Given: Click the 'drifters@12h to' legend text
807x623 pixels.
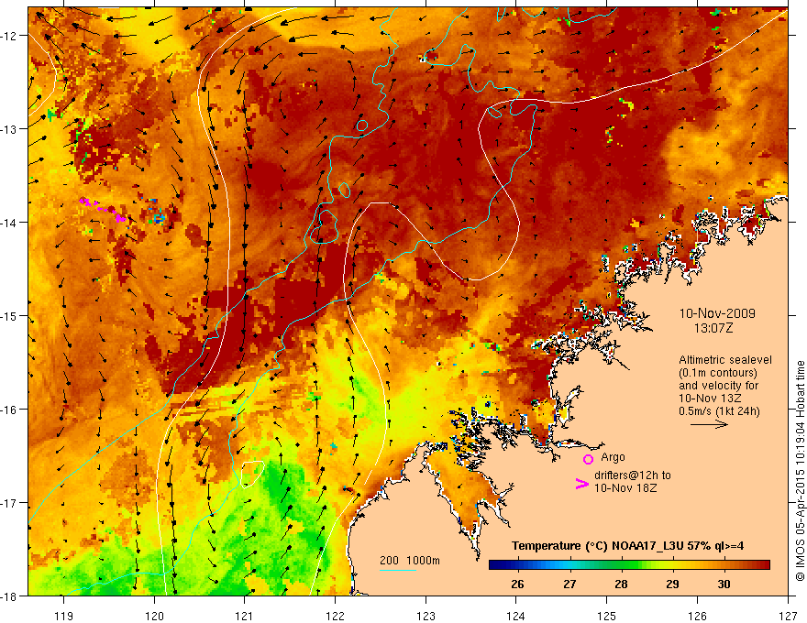Looking at the screenshot, I should (633, 475).
